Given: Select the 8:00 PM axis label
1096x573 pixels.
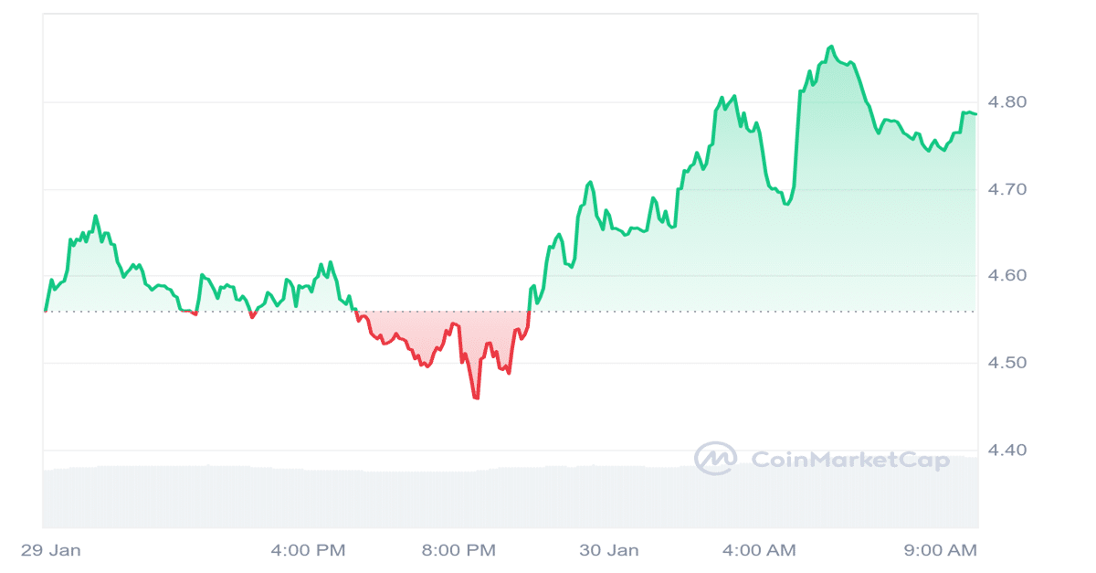Looking at the screenshot, I should [x=458, y=551].
